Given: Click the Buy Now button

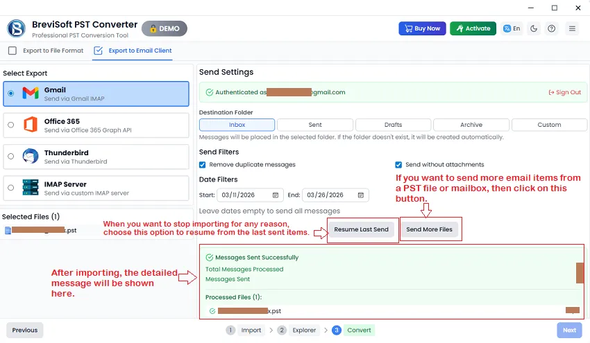Looking at the screenshot, I should pyautogui.click(x=422, y=28).
